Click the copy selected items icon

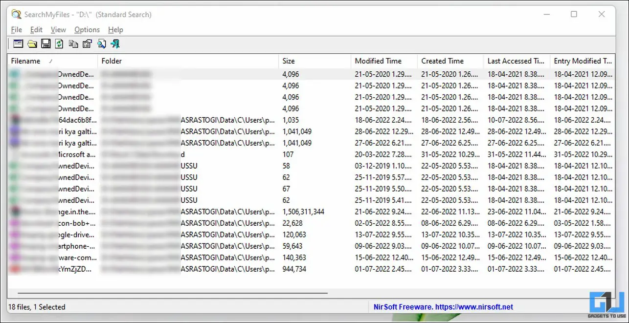[x=73, y=44]
